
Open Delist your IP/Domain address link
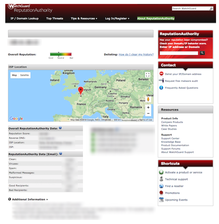(x=183, y=74)
